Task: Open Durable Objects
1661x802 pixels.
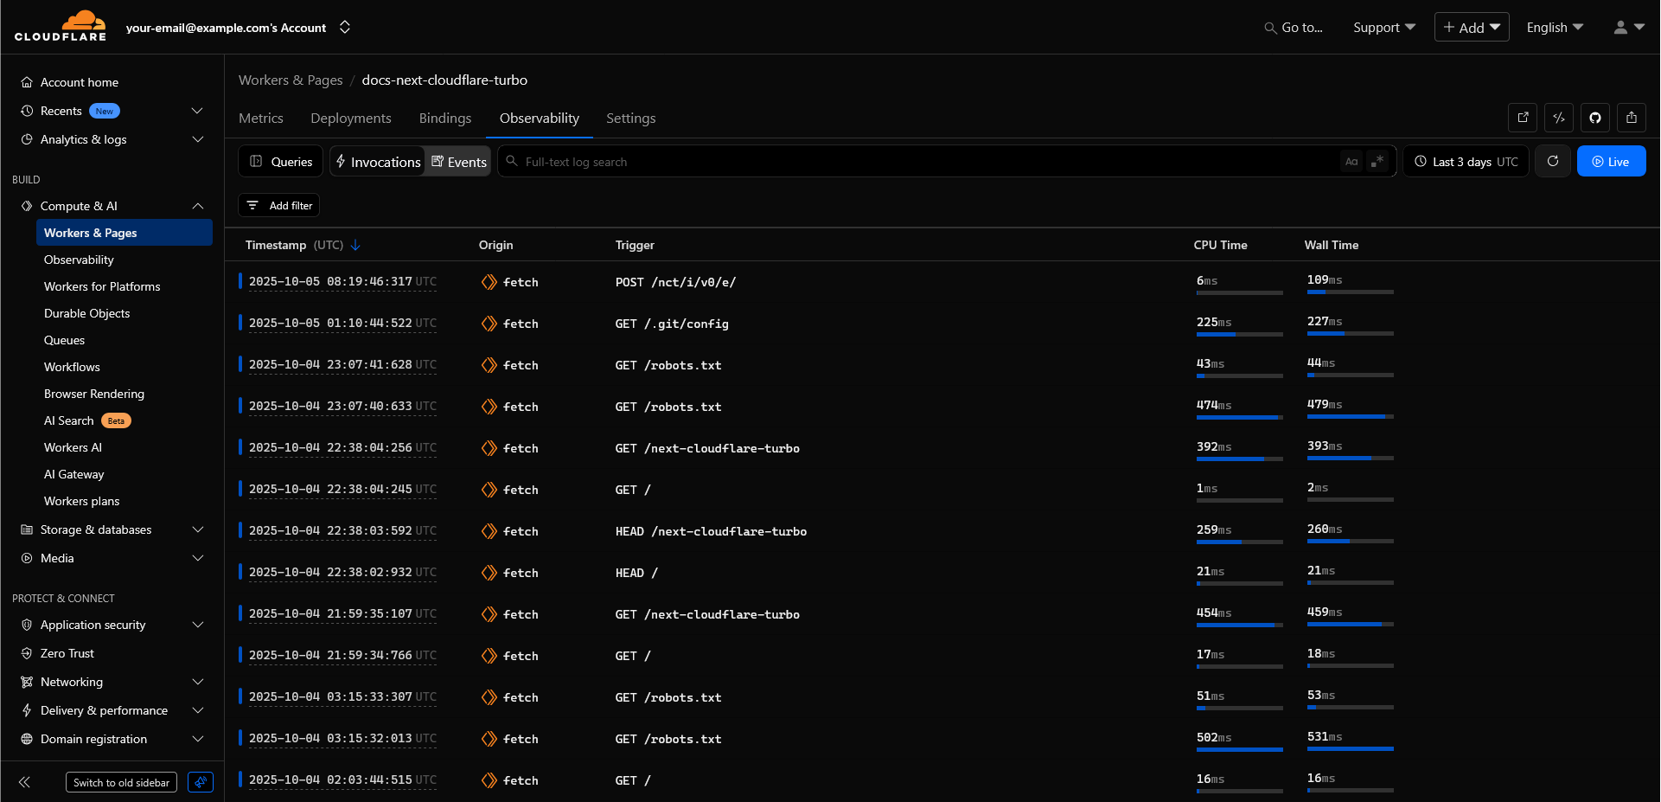Action: click(x=86, y=313)
